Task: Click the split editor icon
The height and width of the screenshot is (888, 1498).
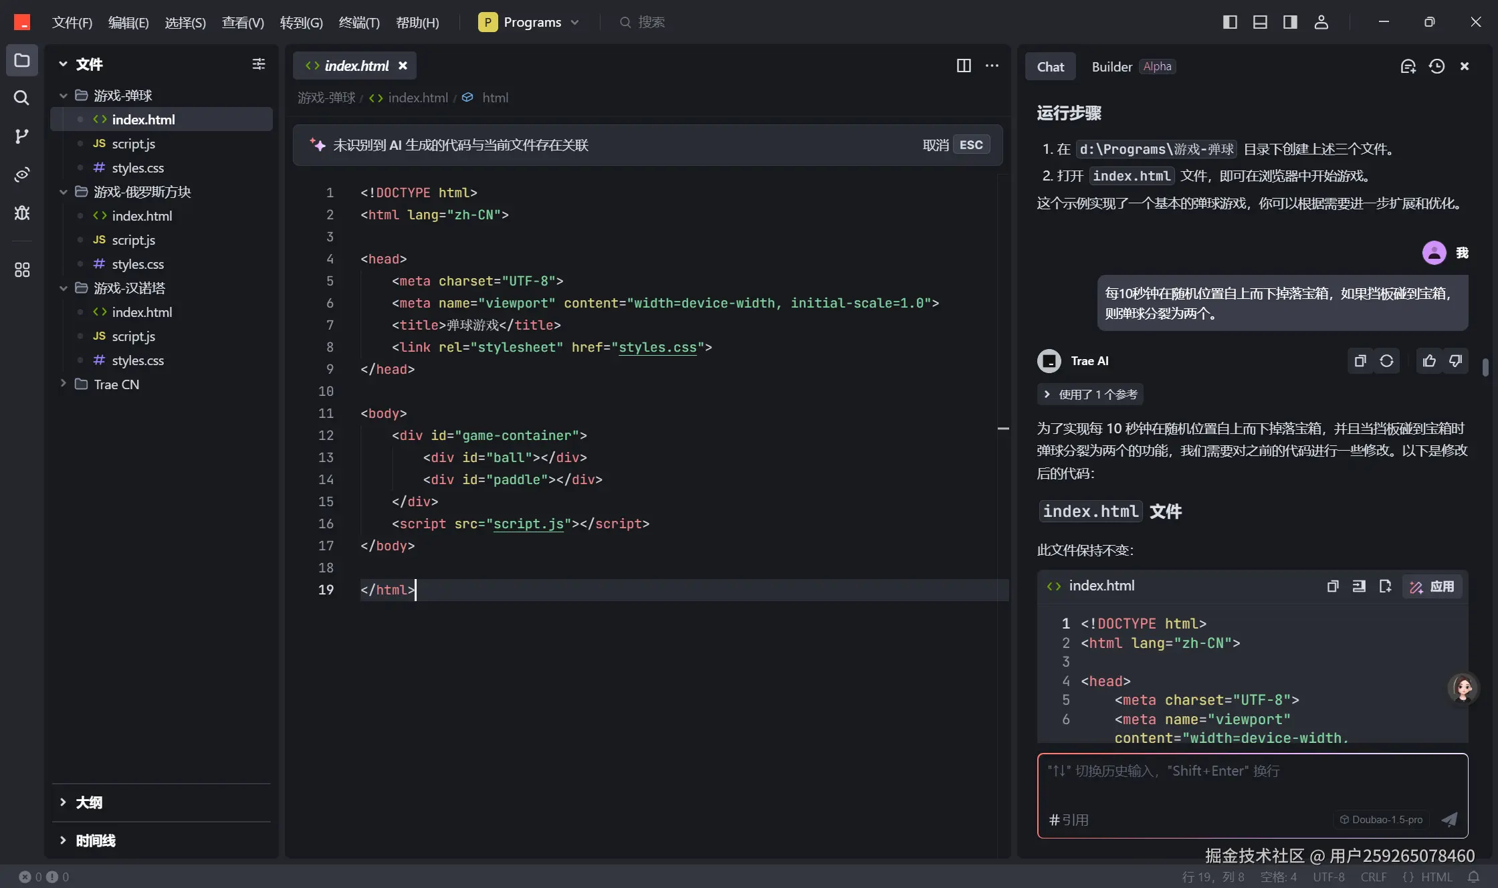Action: click(964, 66)
